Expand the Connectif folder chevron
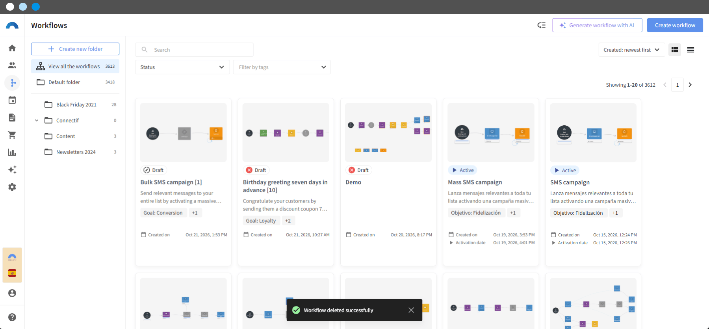The image size is (709, 329). 37,120
